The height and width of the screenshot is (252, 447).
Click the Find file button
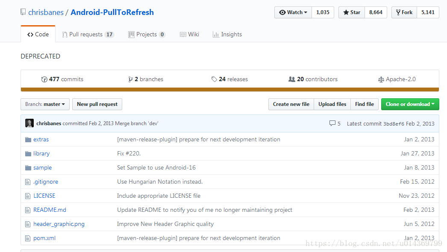[x=365, y=104]
